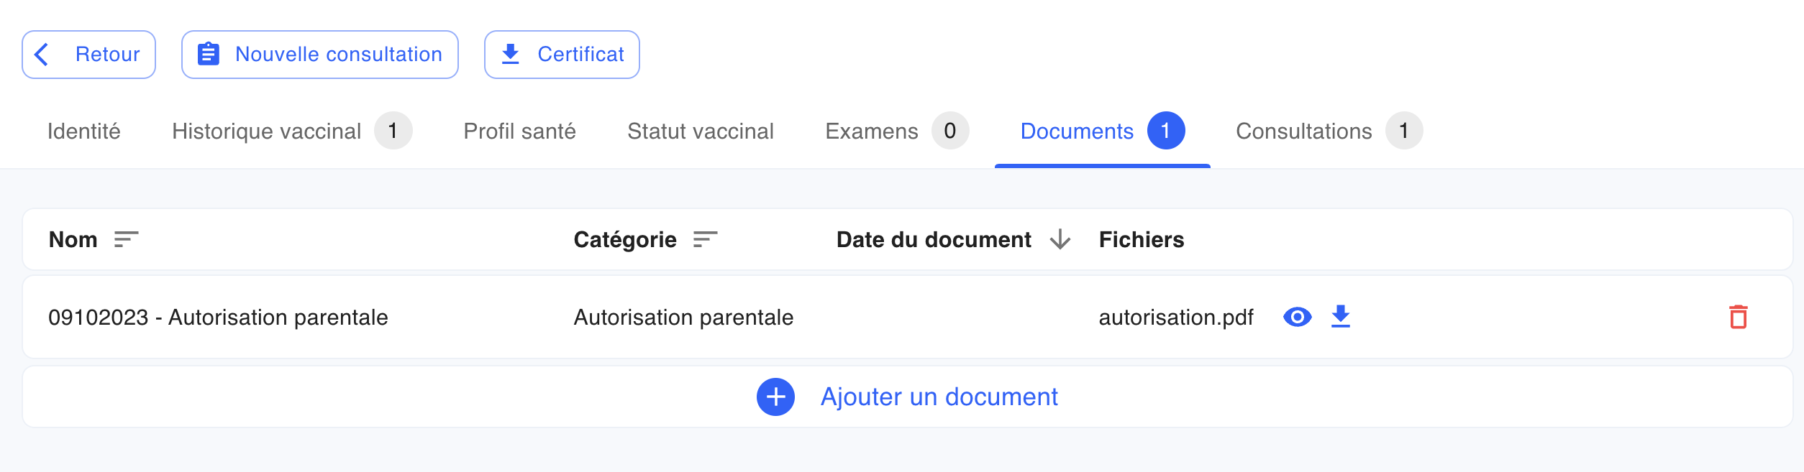Image resolution: width=1804 pixels, height=472 pixels.
Task: Click the back chevron arrow icon
Action: click(42, 54)
